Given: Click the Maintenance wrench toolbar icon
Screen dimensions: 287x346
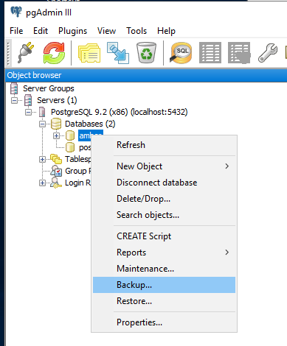Looking at the screenshot, I should tap(268, 52).
